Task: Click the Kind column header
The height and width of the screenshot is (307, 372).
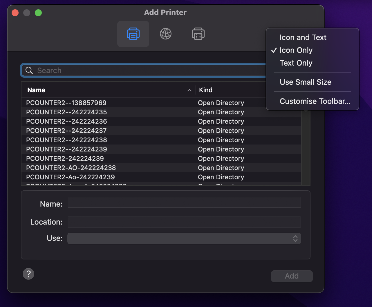Action: pos(206,90)
